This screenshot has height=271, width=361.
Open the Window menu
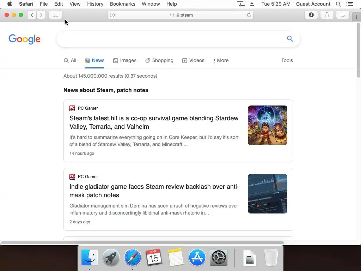coord(151,4)
